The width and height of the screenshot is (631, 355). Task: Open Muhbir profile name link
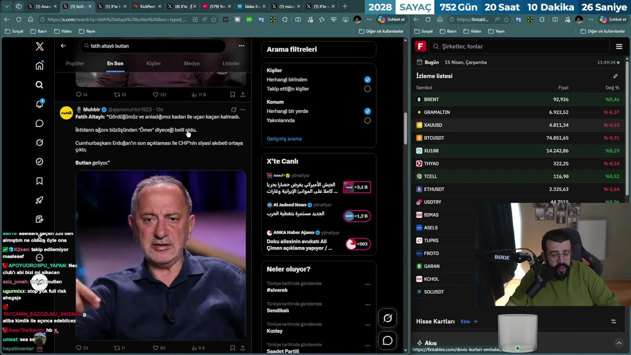pos(91,109)
